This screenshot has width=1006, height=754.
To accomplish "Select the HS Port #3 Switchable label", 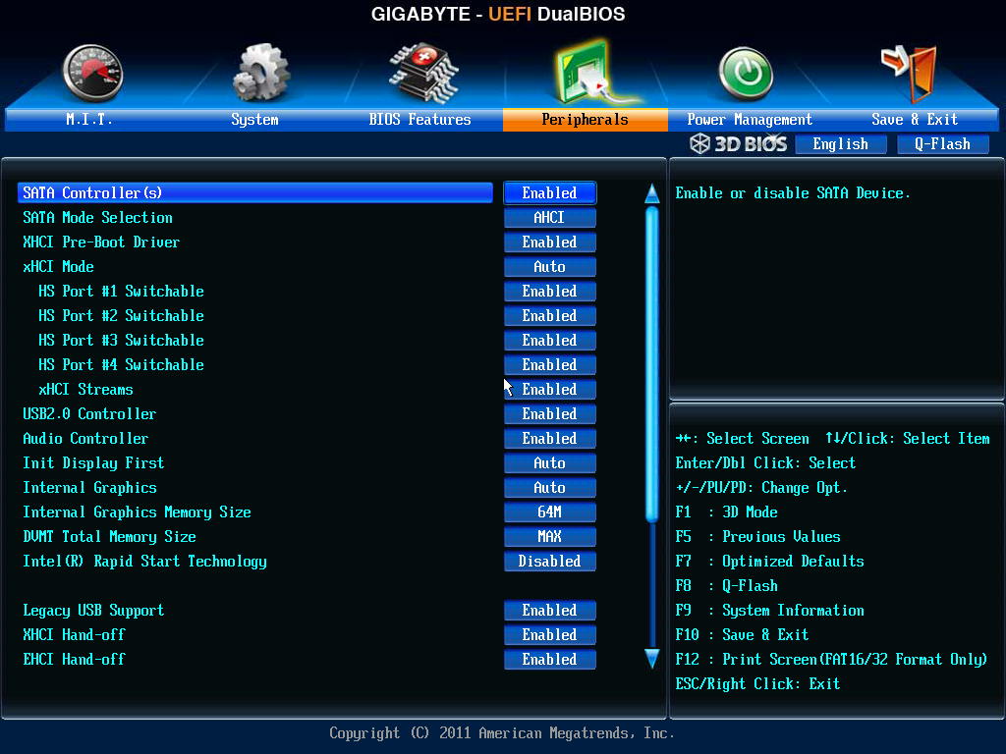I will tap(121, 341).
